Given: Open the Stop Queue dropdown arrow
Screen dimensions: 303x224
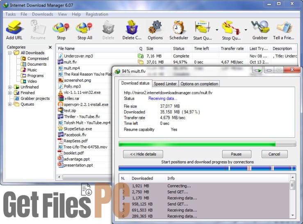Looking at the screenshot, I should pos(246,30).
